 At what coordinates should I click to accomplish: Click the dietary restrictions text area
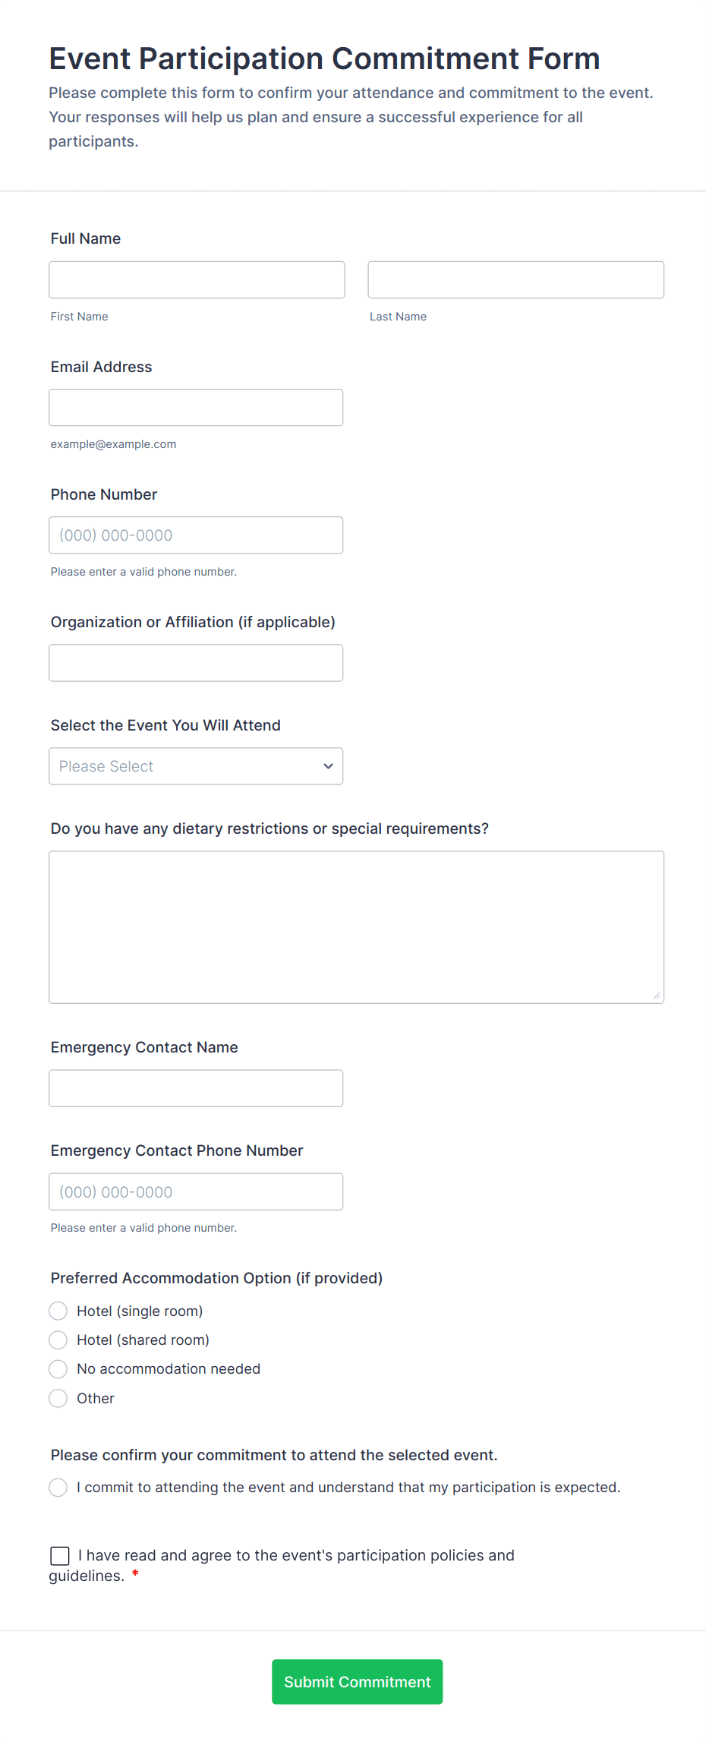[x=356, y=926]
